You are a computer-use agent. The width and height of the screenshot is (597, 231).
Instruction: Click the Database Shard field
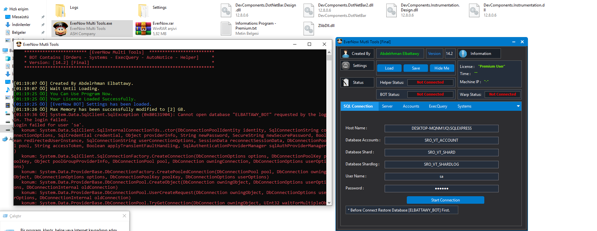point(442,152)
